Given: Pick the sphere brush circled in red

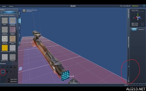Looking at the screenshot, I should point(3,71).
